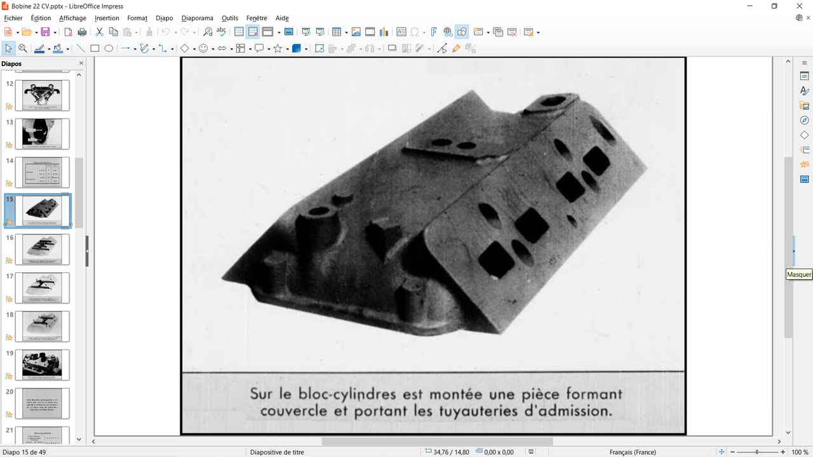Insert an image icon
Viewport: 813px width, 457px height.
(x=356, y=32)
